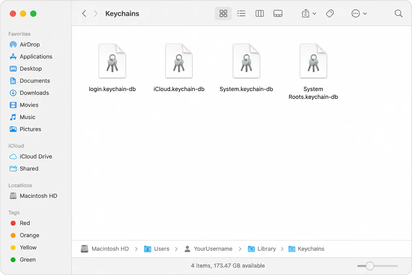
Task: Click the login.keychain-db file name
Action: pyautogui.click(x=112, y=89)
